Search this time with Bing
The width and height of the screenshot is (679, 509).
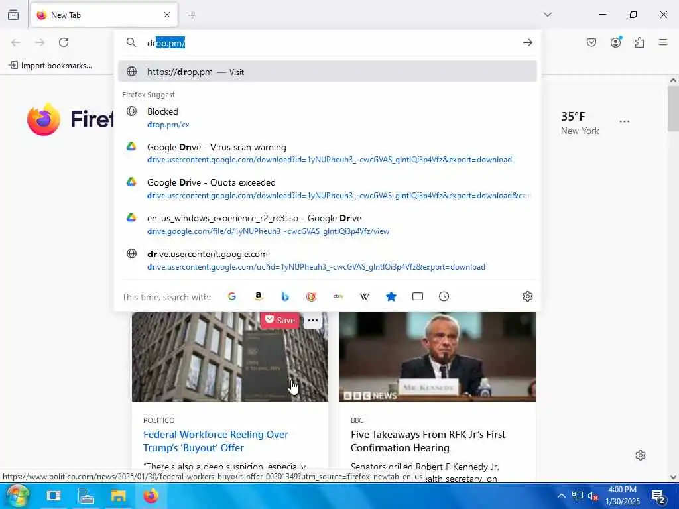285,296
